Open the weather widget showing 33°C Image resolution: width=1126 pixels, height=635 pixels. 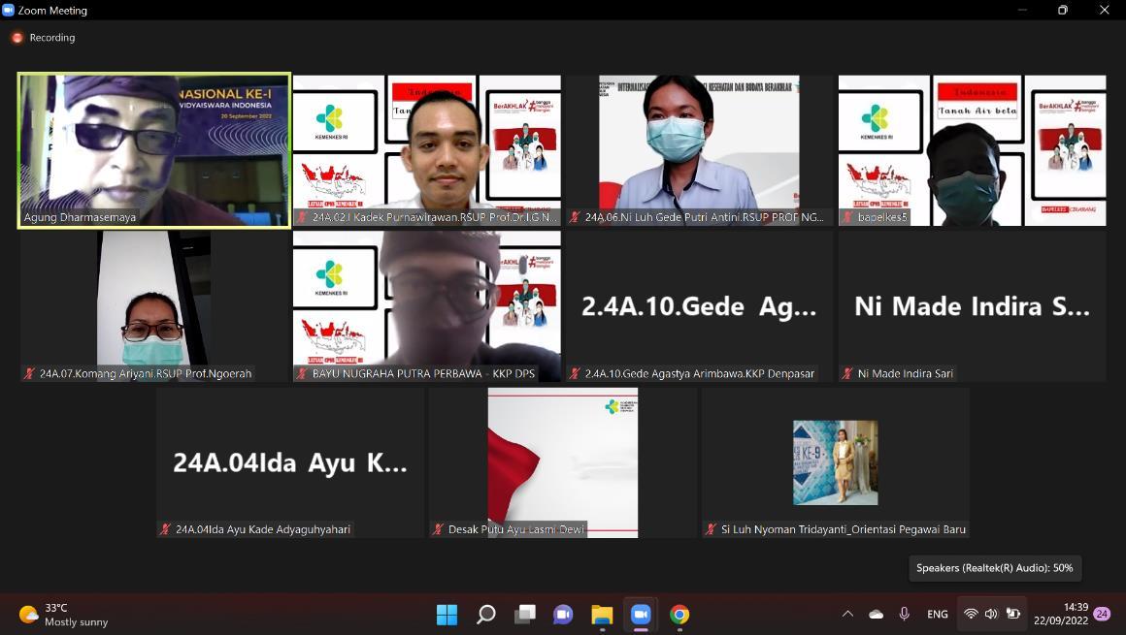pyautogui.click(x=63, y=615)
